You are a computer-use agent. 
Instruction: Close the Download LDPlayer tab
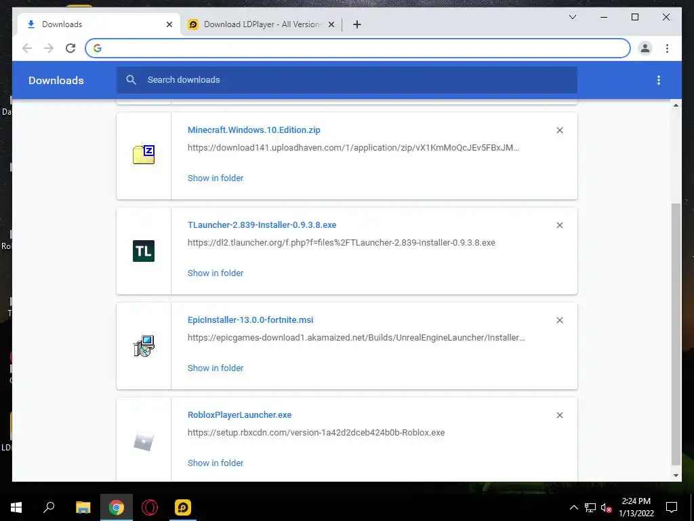(x=331, y=24)
